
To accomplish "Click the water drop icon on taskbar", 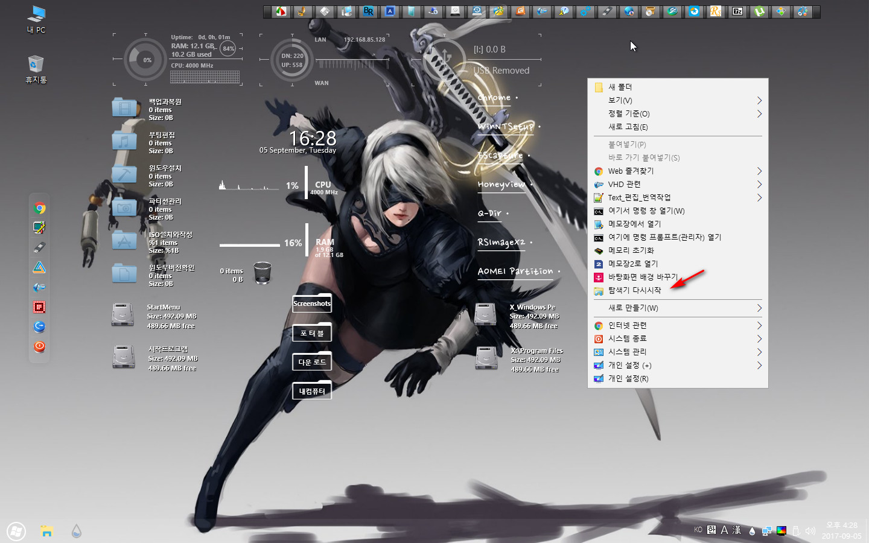I will pos(76,531).
